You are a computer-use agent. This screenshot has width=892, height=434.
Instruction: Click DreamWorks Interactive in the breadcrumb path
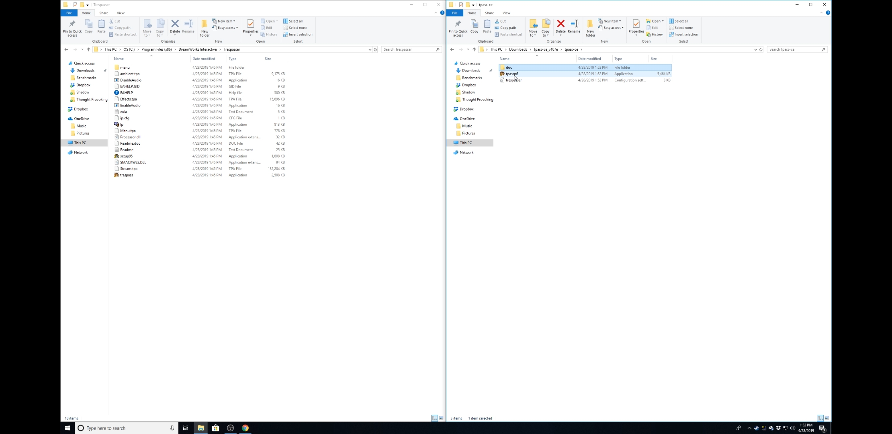(197, 49)
